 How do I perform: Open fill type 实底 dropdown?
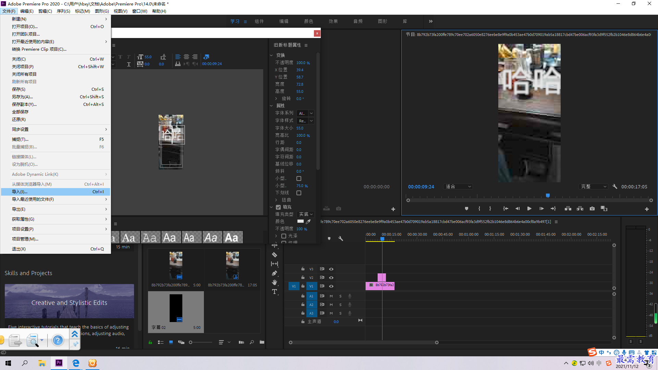click(x=305, y=214)
